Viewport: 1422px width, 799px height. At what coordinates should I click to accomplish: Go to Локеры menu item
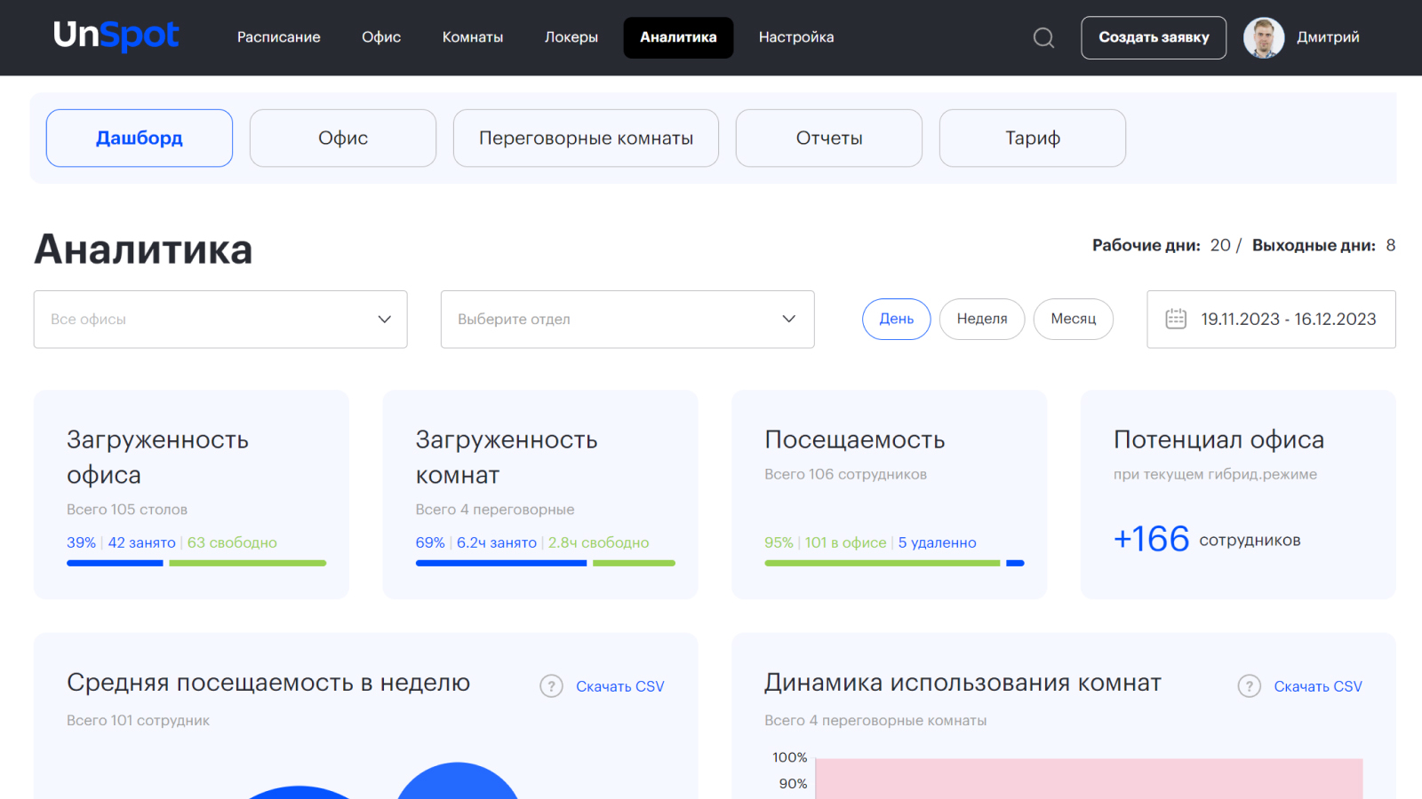click(571, 37)
